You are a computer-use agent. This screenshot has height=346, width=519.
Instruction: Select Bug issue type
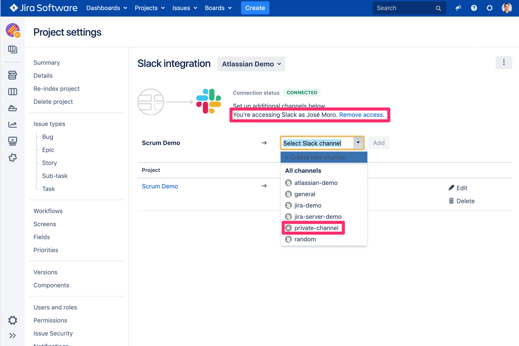(x=48, y=137)
